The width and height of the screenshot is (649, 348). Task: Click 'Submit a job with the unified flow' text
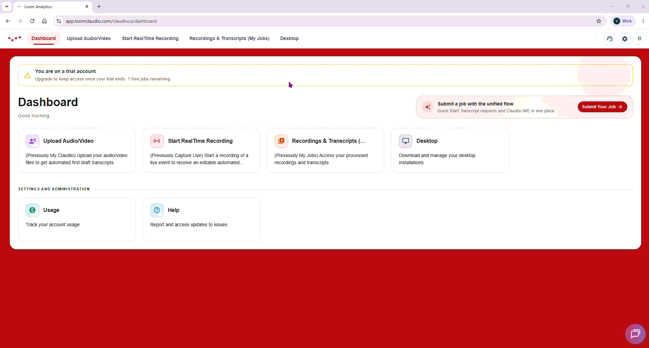[475, 104]
